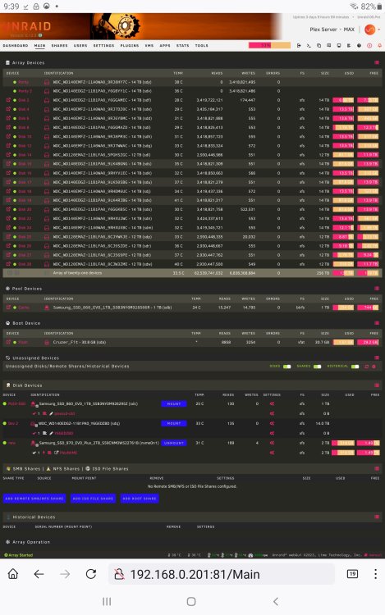This screenshot has width=385, height=615.
Task: Collapse the Pool Devices section
Action: (x=377, y=289)
